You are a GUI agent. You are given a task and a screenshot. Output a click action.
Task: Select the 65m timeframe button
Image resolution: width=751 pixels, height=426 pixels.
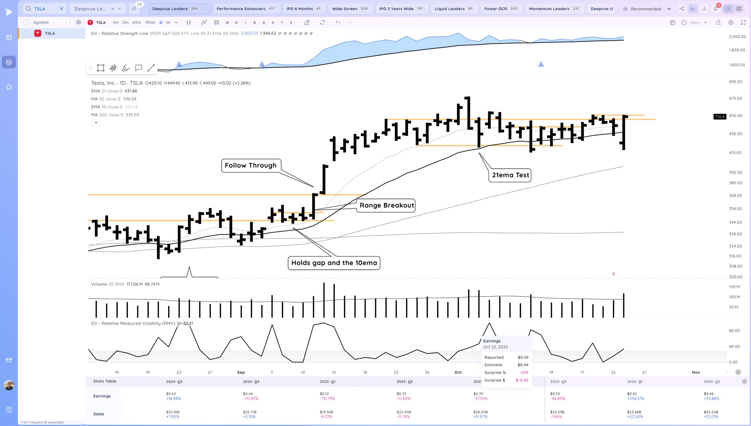click(137, 23)
